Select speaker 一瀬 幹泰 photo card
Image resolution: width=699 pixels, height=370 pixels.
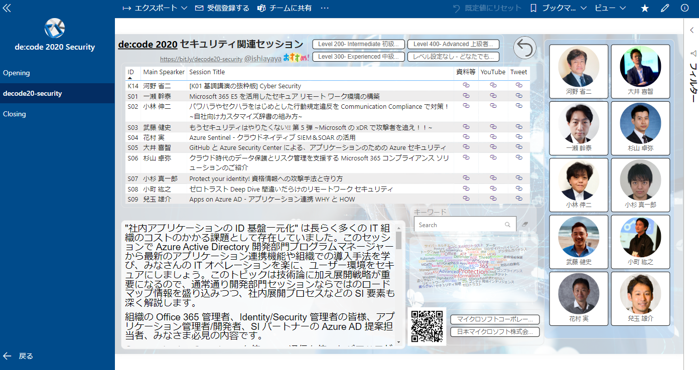click(579, 128)
